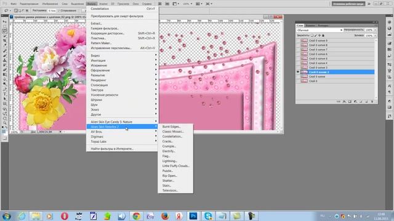
Task: Open the Arrange Documents dropdown
Action: 199,4
